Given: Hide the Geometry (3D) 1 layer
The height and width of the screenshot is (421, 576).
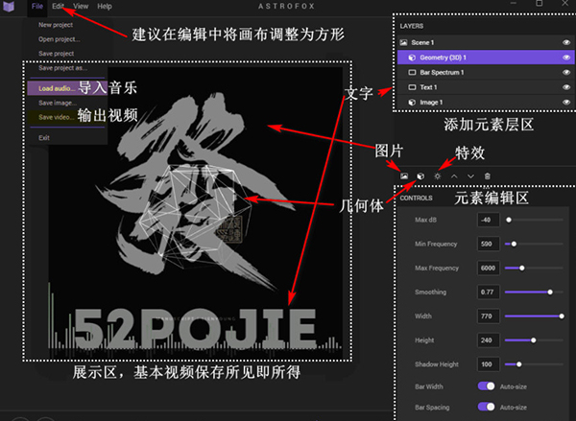Looking at the screenshot, I should 565,58.
